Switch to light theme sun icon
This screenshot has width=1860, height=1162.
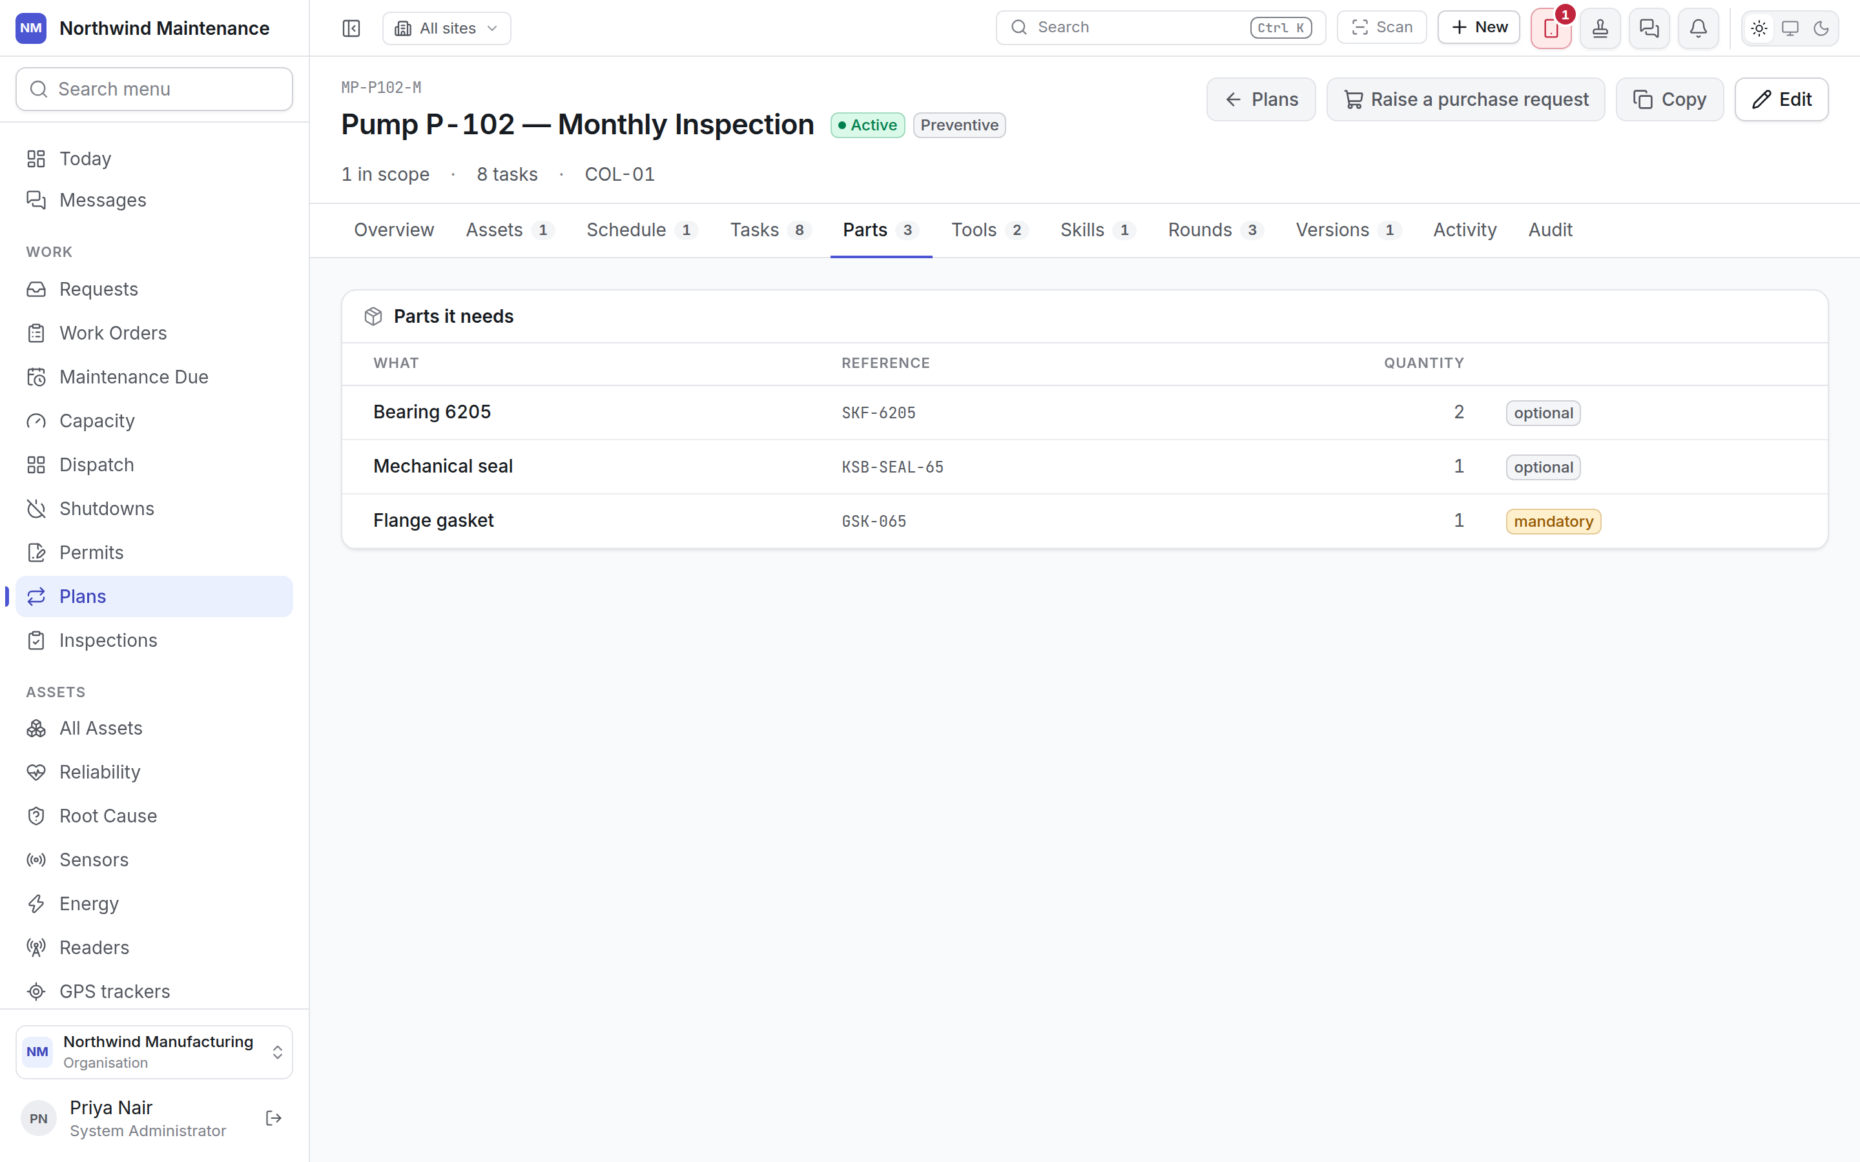point(1759,28)
